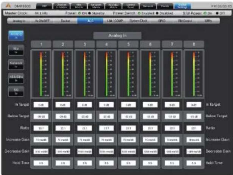The height and width of the screenshot is (175, 233).
Task: Switch to the Analog In sub-tab
Action: [x=19, y=21]
